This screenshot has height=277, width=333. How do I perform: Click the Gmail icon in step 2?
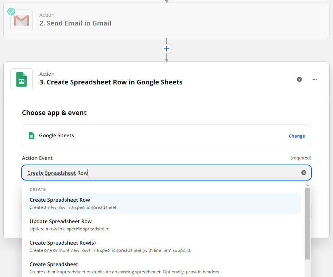click(x=22, y=20)
